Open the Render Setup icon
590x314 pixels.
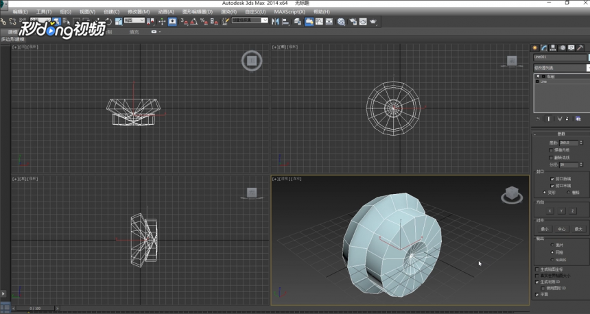click(353, 21)
